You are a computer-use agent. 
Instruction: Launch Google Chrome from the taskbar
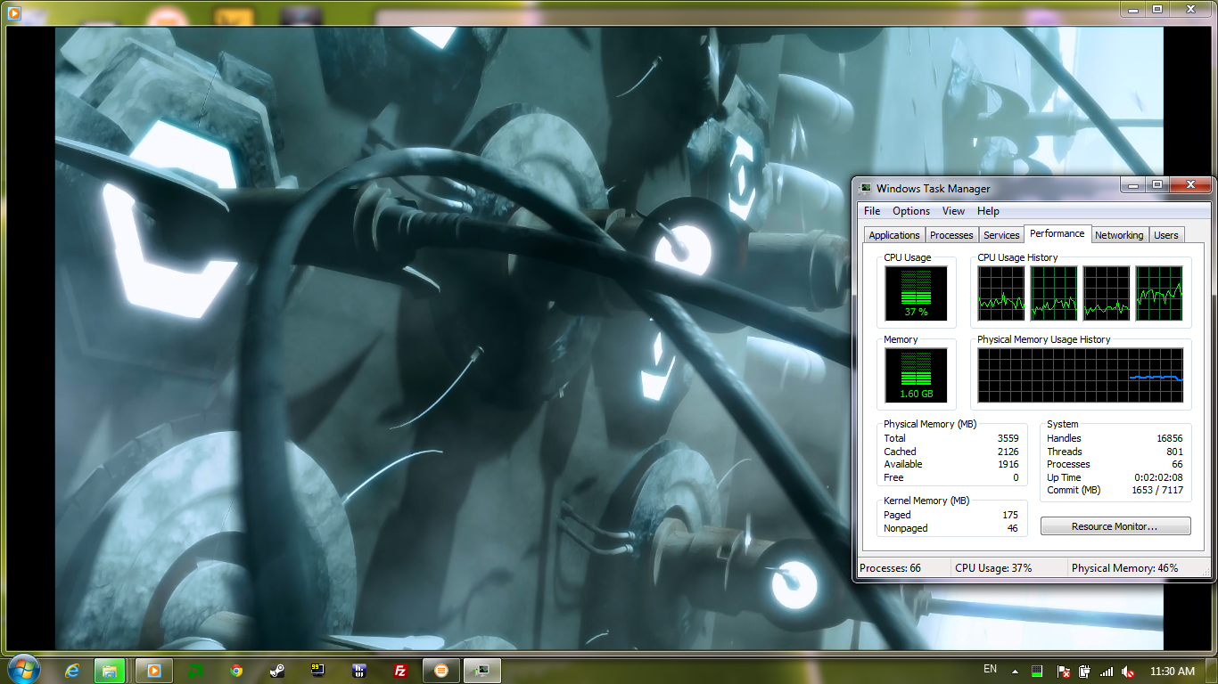point(236,671)
